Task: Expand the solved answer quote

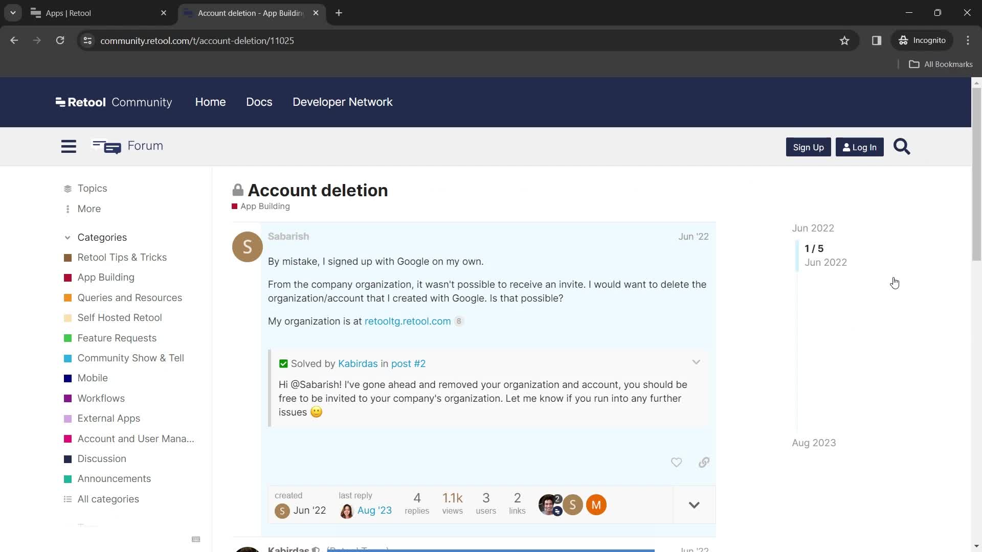Action: click(x=696, y=362)
